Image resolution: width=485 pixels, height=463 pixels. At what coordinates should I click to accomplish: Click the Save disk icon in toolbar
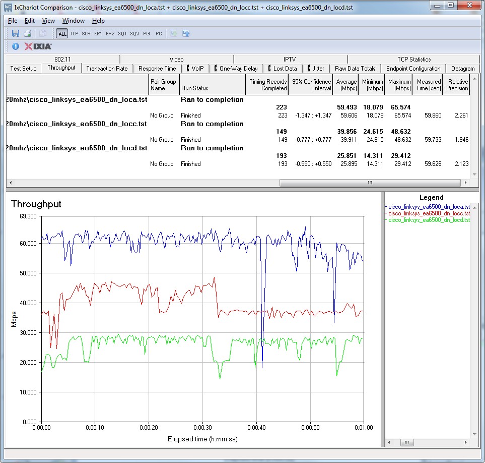click(x=16, y=33)
